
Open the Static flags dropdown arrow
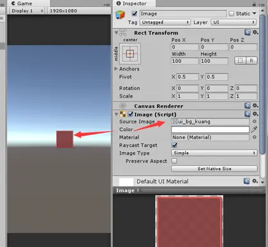pyautogui.click(x=255, y=13)
